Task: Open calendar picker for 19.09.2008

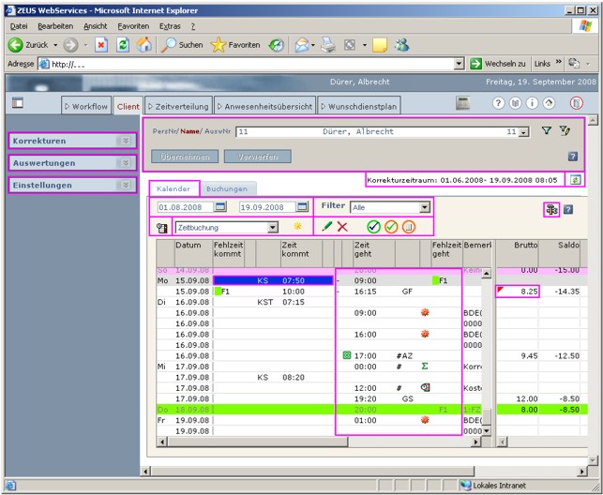Action: [x=302, y=207]
